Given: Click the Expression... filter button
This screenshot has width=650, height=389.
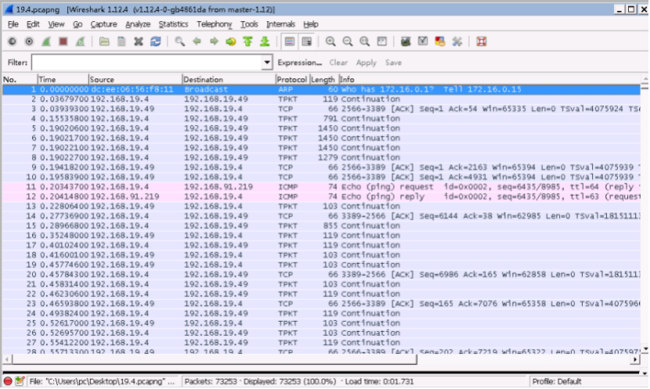Looking at the screenshot, I should point(299,62).
